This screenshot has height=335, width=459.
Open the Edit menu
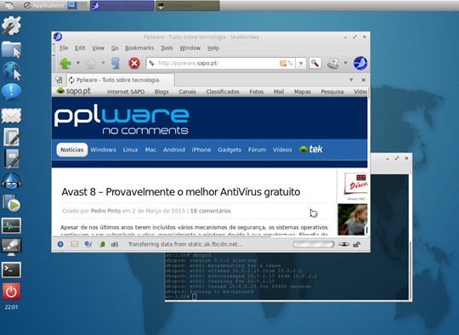point(80,48)
